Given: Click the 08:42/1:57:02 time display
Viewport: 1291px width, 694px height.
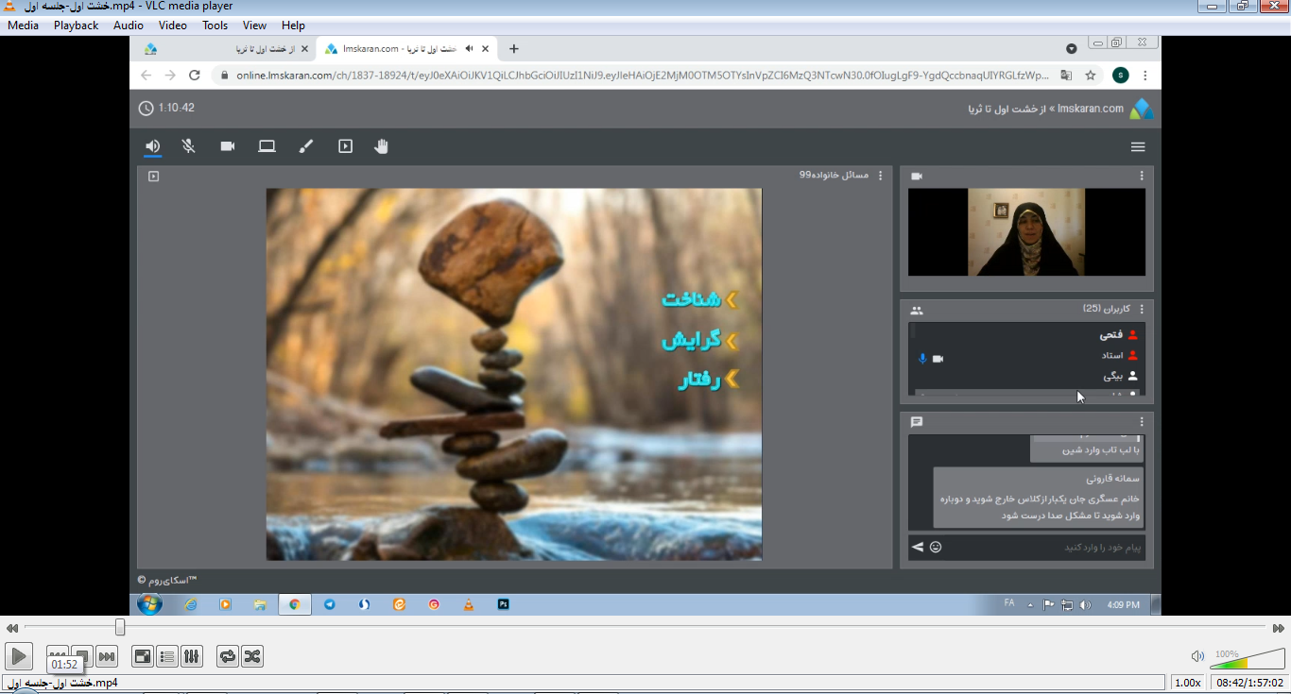Looking at the screenshot, I should pyautogui.click(x=1249, y=683).
